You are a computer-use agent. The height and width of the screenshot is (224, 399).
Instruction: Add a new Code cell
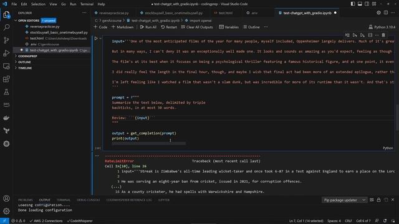point(100,27)
